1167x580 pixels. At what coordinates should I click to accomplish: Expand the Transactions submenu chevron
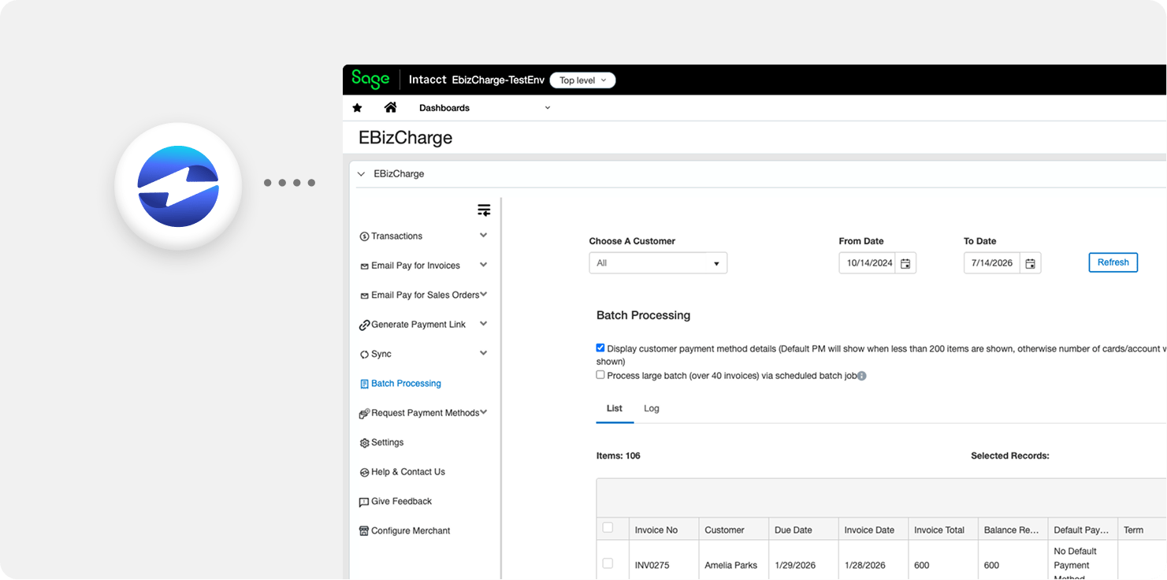484,236
